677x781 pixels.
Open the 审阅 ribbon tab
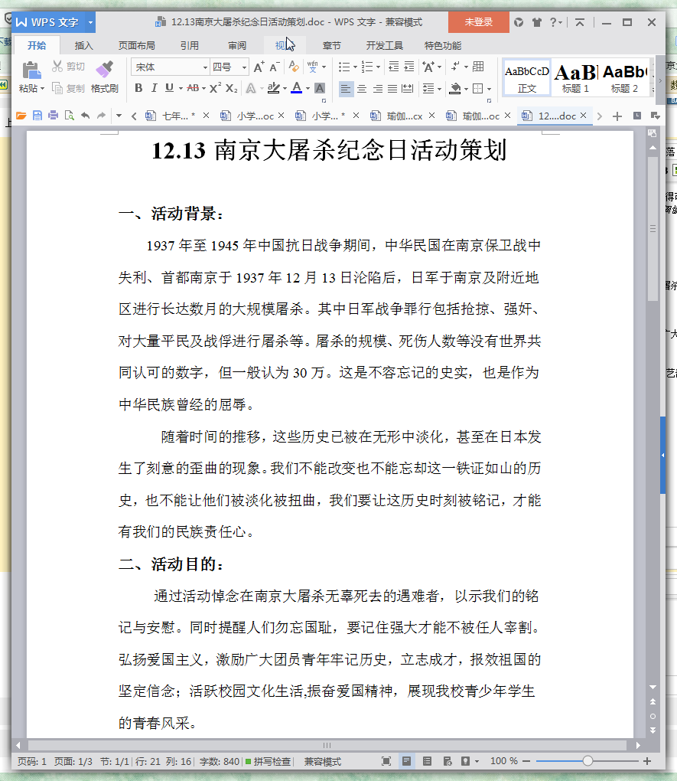237,46
